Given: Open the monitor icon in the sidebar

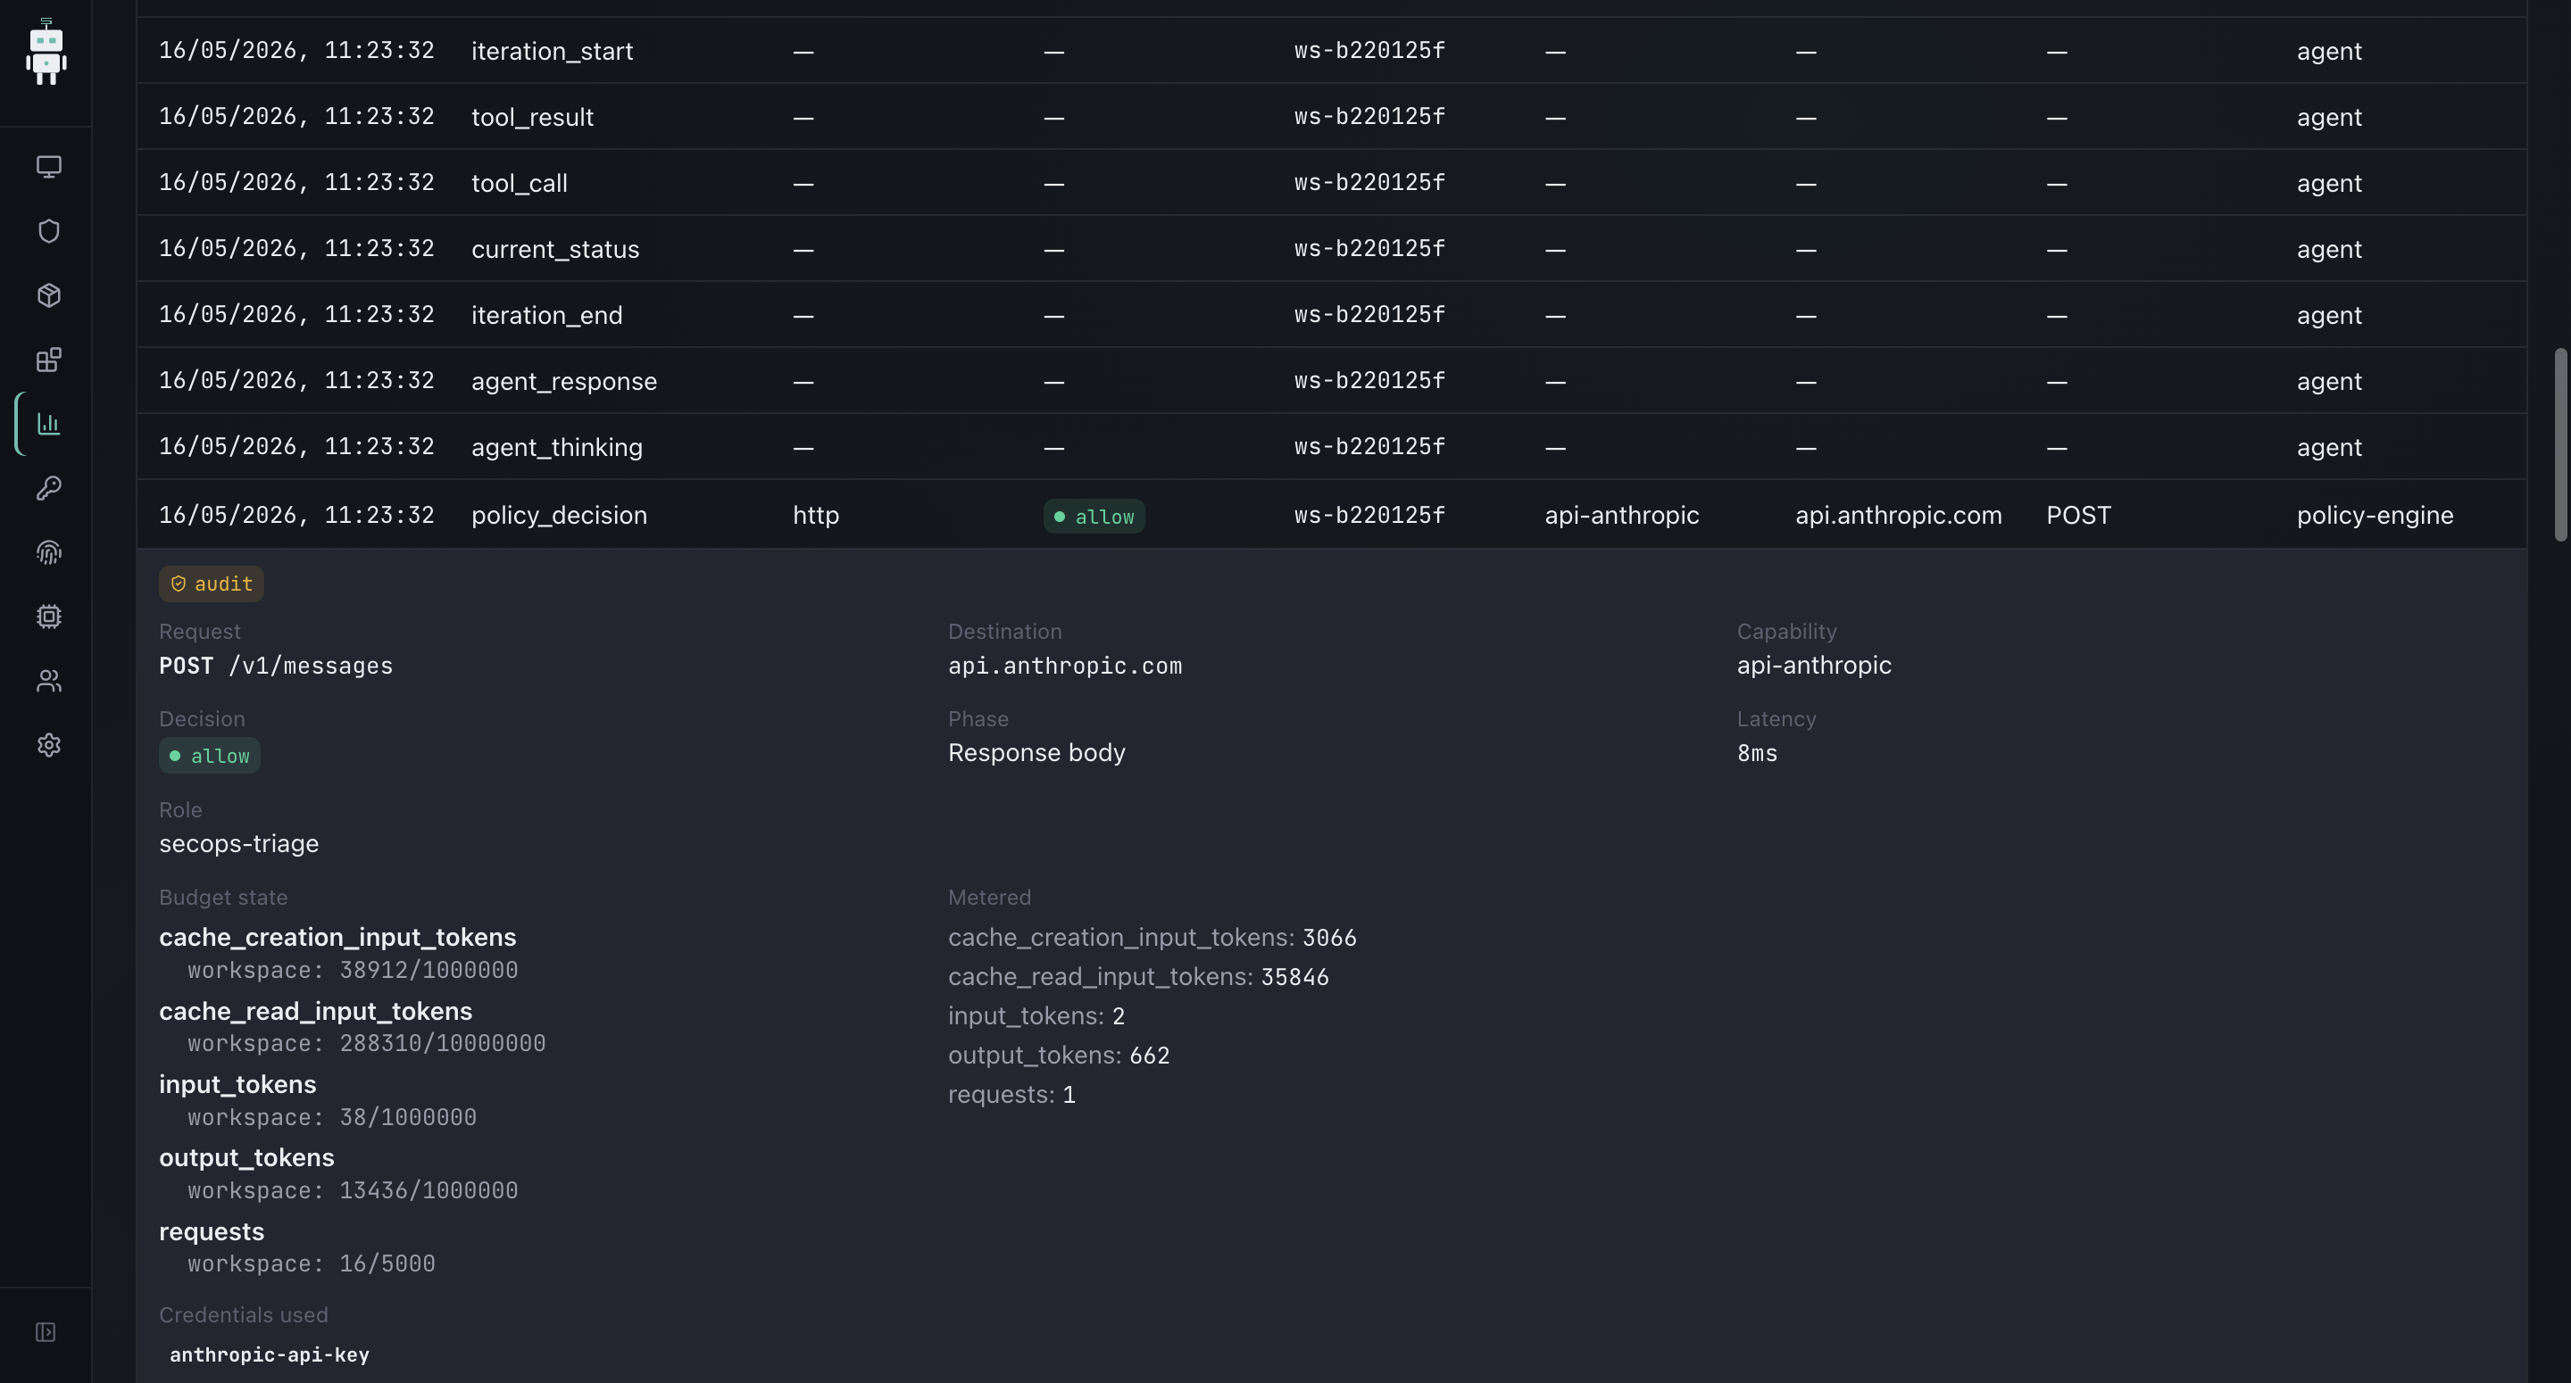Looking at the screenshot, I should tap(49, 167).
